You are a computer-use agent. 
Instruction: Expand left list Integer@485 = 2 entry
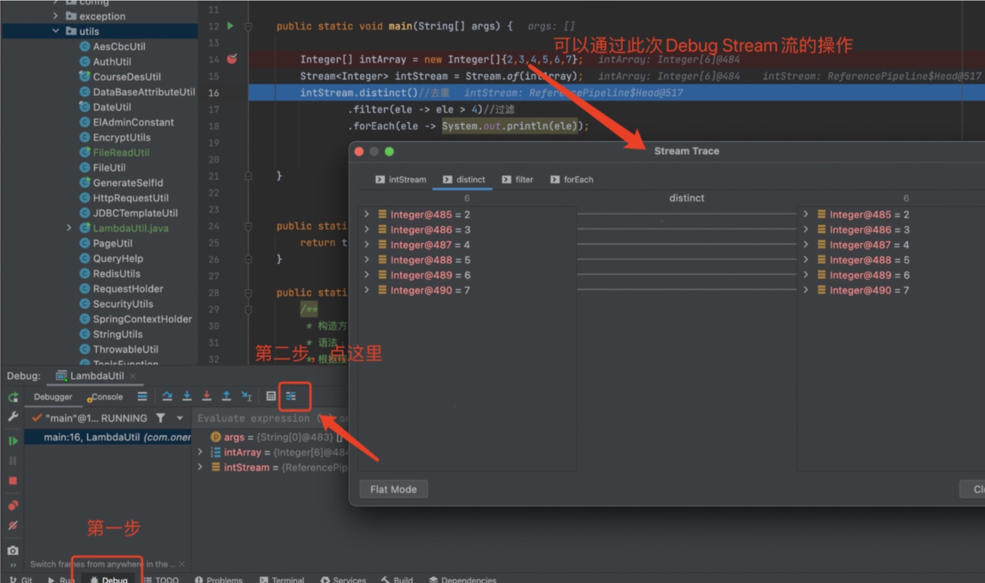click(x=366, y=214)
